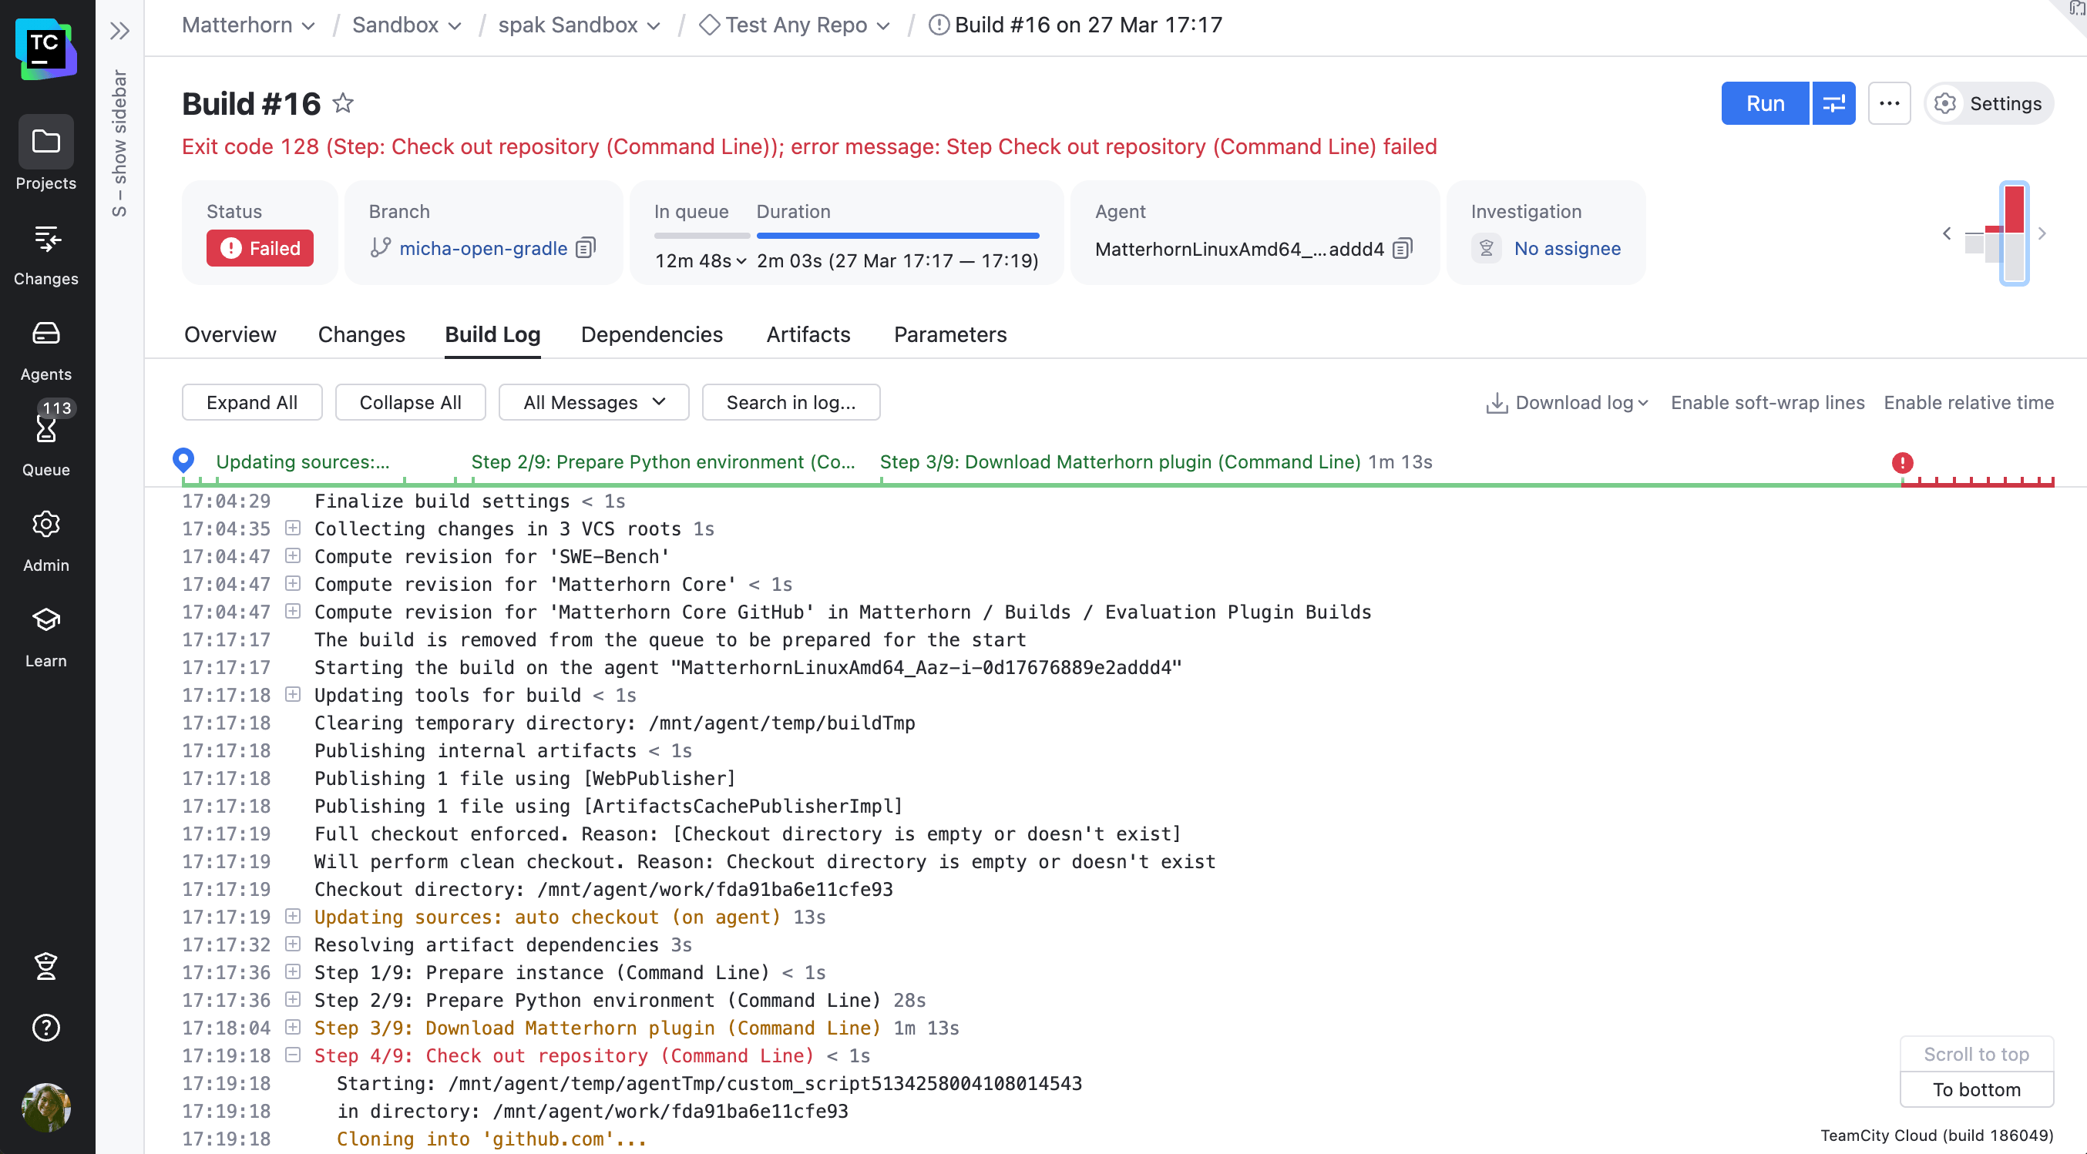
Task: Open the Admin section
Action: [45, 538]
